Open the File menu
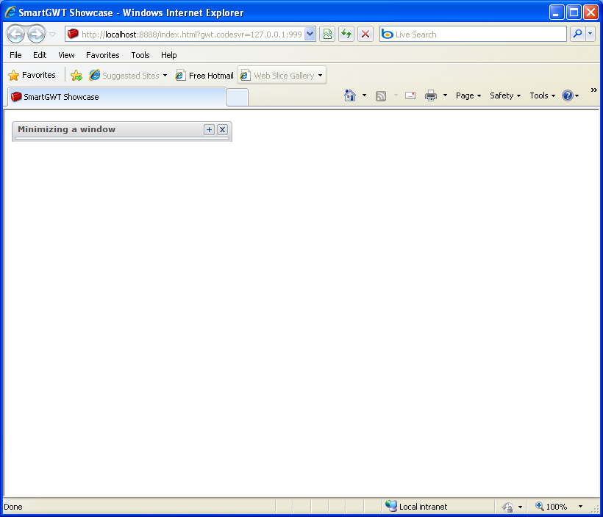The width and height of the screenshot is (603, 517). pyautogui.click(x=15, y=55)
